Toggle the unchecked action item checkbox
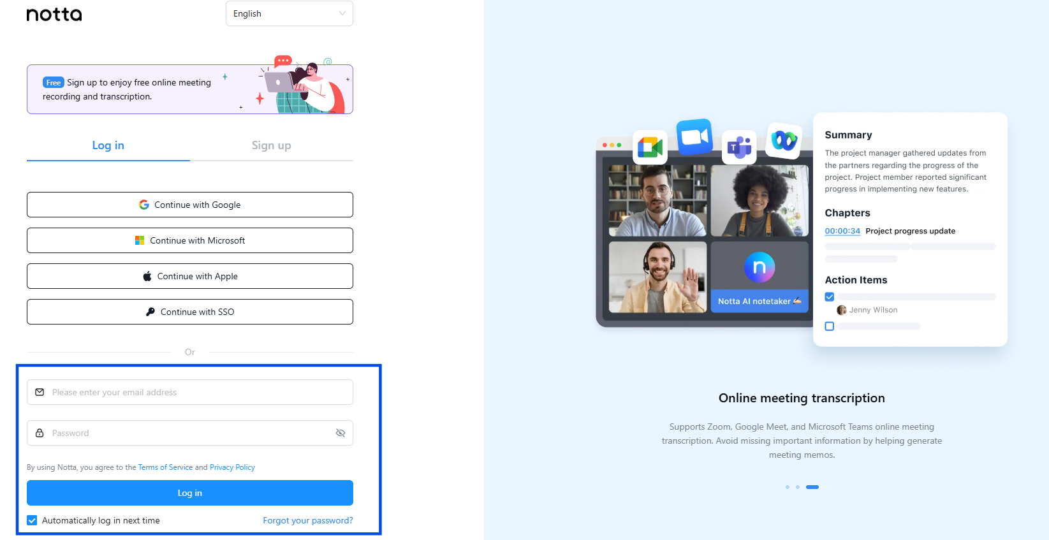Viewport: 1049px width, 540px height. pos(830,326)
